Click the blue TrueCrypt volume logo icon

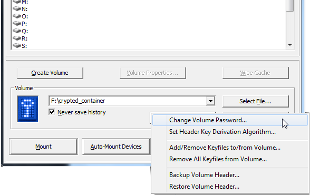pyautogui.click(x=27, y=109)
